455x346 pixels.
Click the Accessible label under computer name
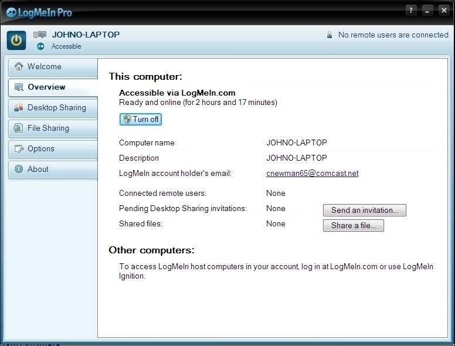point(66,46)
